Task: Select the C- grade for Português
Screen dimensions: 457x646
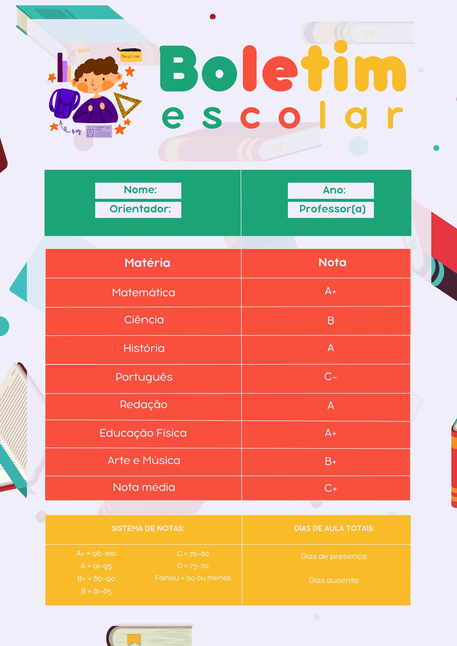Action: click(x=331, y=377)
